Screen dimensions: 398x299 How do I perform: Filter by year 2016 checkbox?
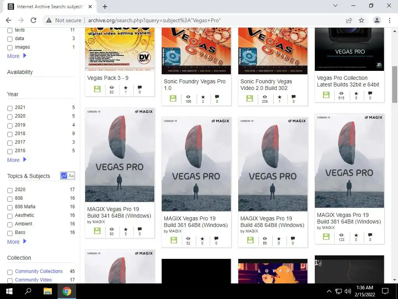10,151
